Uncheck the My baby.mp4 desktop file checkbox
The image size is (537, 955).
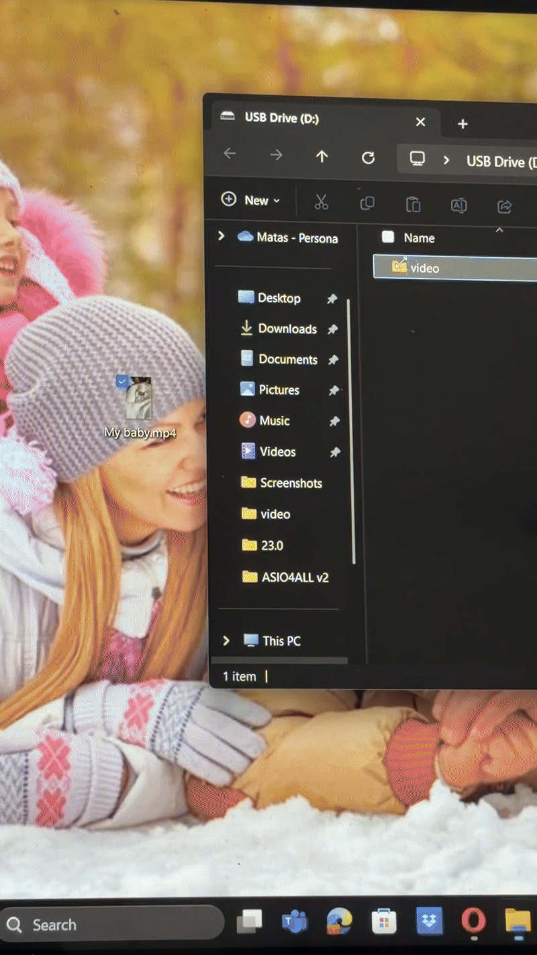pyautogui.click(x=122, y=381)
